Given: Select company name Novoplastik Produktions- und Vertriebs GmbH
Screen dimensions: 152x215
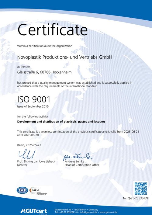Looking at the screenshot, I should point(65,57).
